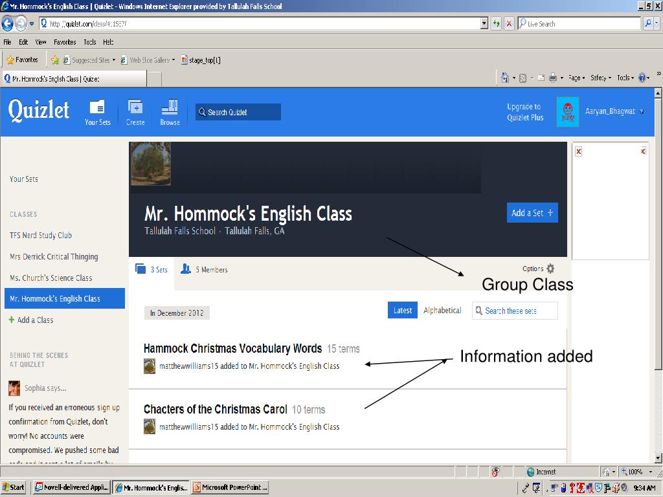Viewport: 663px width, 497px height.
Task: Open Chacters of the Christmas Carol set
Action: pyautogui.click(x=215, y=409)
